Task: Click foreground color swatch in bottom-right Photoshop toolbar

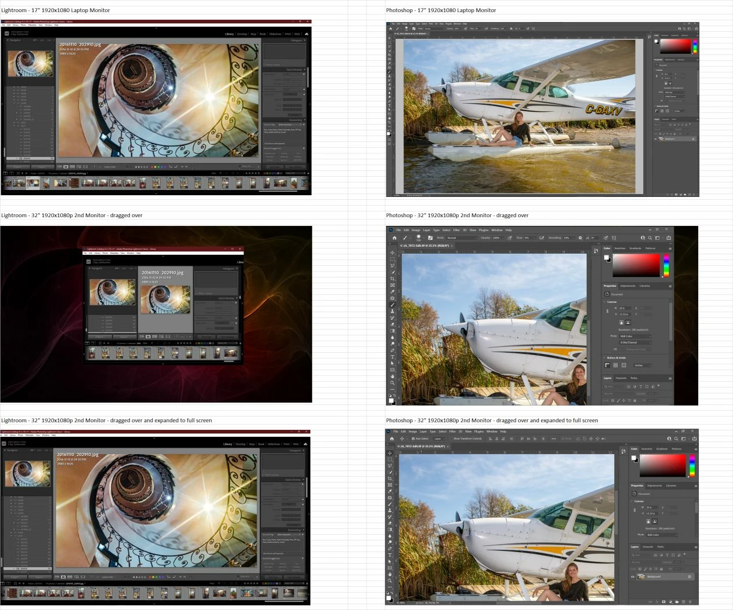Action: click(x=389, y=598)
